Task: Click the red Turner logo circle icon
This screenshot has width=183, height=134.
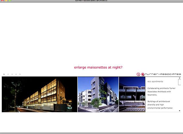Action: pos(143,74)
